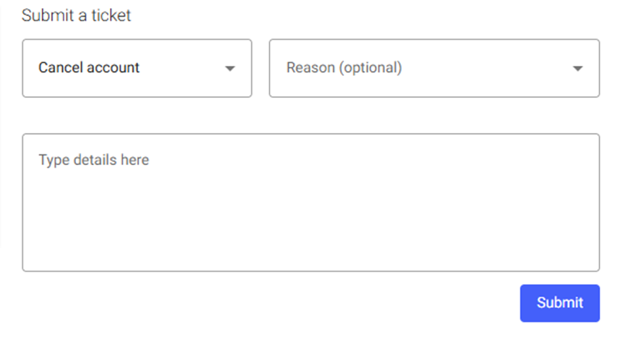Click the 'Type details here' placeholder
Image resolution: width=621 pixels, height=339 pixels.
[x=93, y=160]
